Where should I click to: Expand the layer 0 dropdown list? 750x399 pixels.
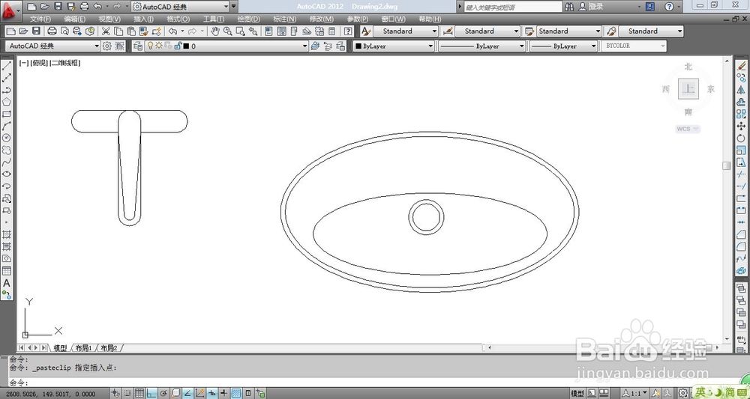[x=304, y=46]
